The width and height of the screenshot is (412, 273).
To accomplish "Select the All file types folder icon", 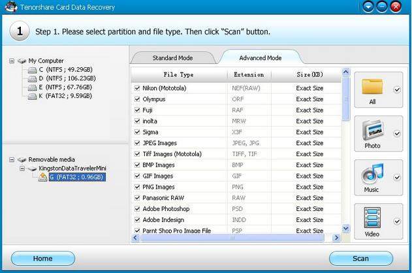I will 372,86.
